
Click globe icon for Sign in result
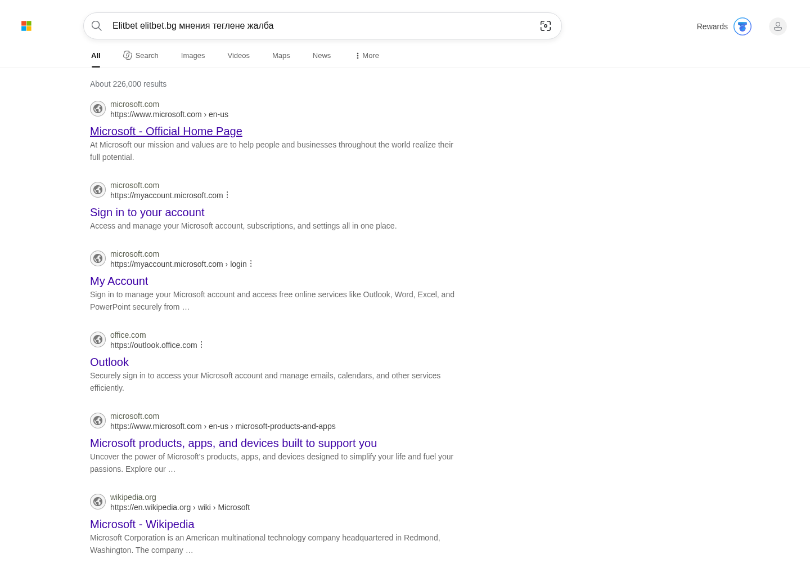point(98,190)
